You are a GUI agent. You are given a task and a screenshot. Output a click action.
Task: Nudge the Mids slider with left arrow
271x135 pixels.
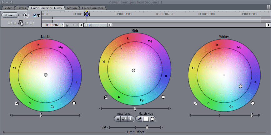[x=100, y=109]
